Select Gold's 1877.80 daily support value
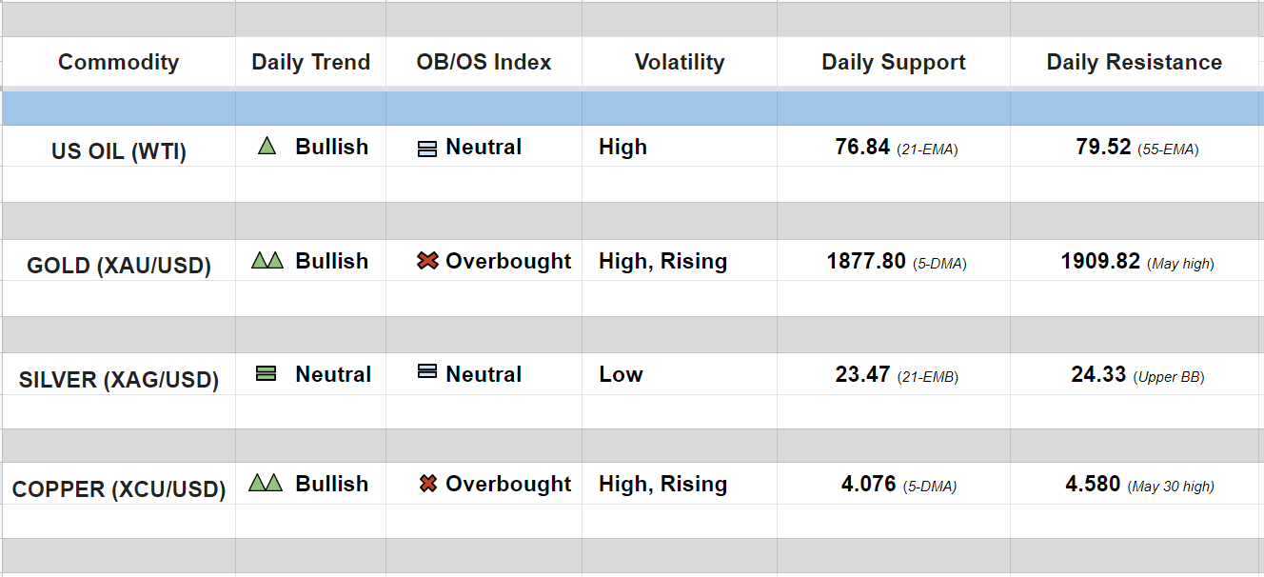The height and width of the screenshot is (577, 1264). (866, 261)
